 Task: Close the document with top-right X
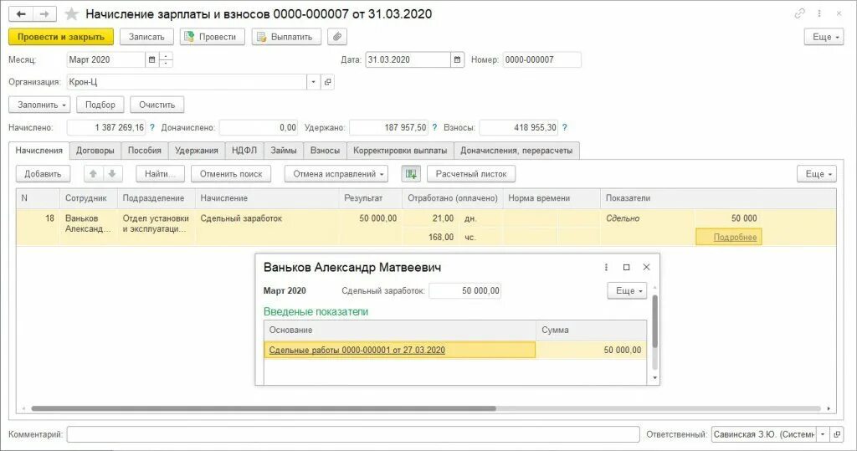coord(839,13)
